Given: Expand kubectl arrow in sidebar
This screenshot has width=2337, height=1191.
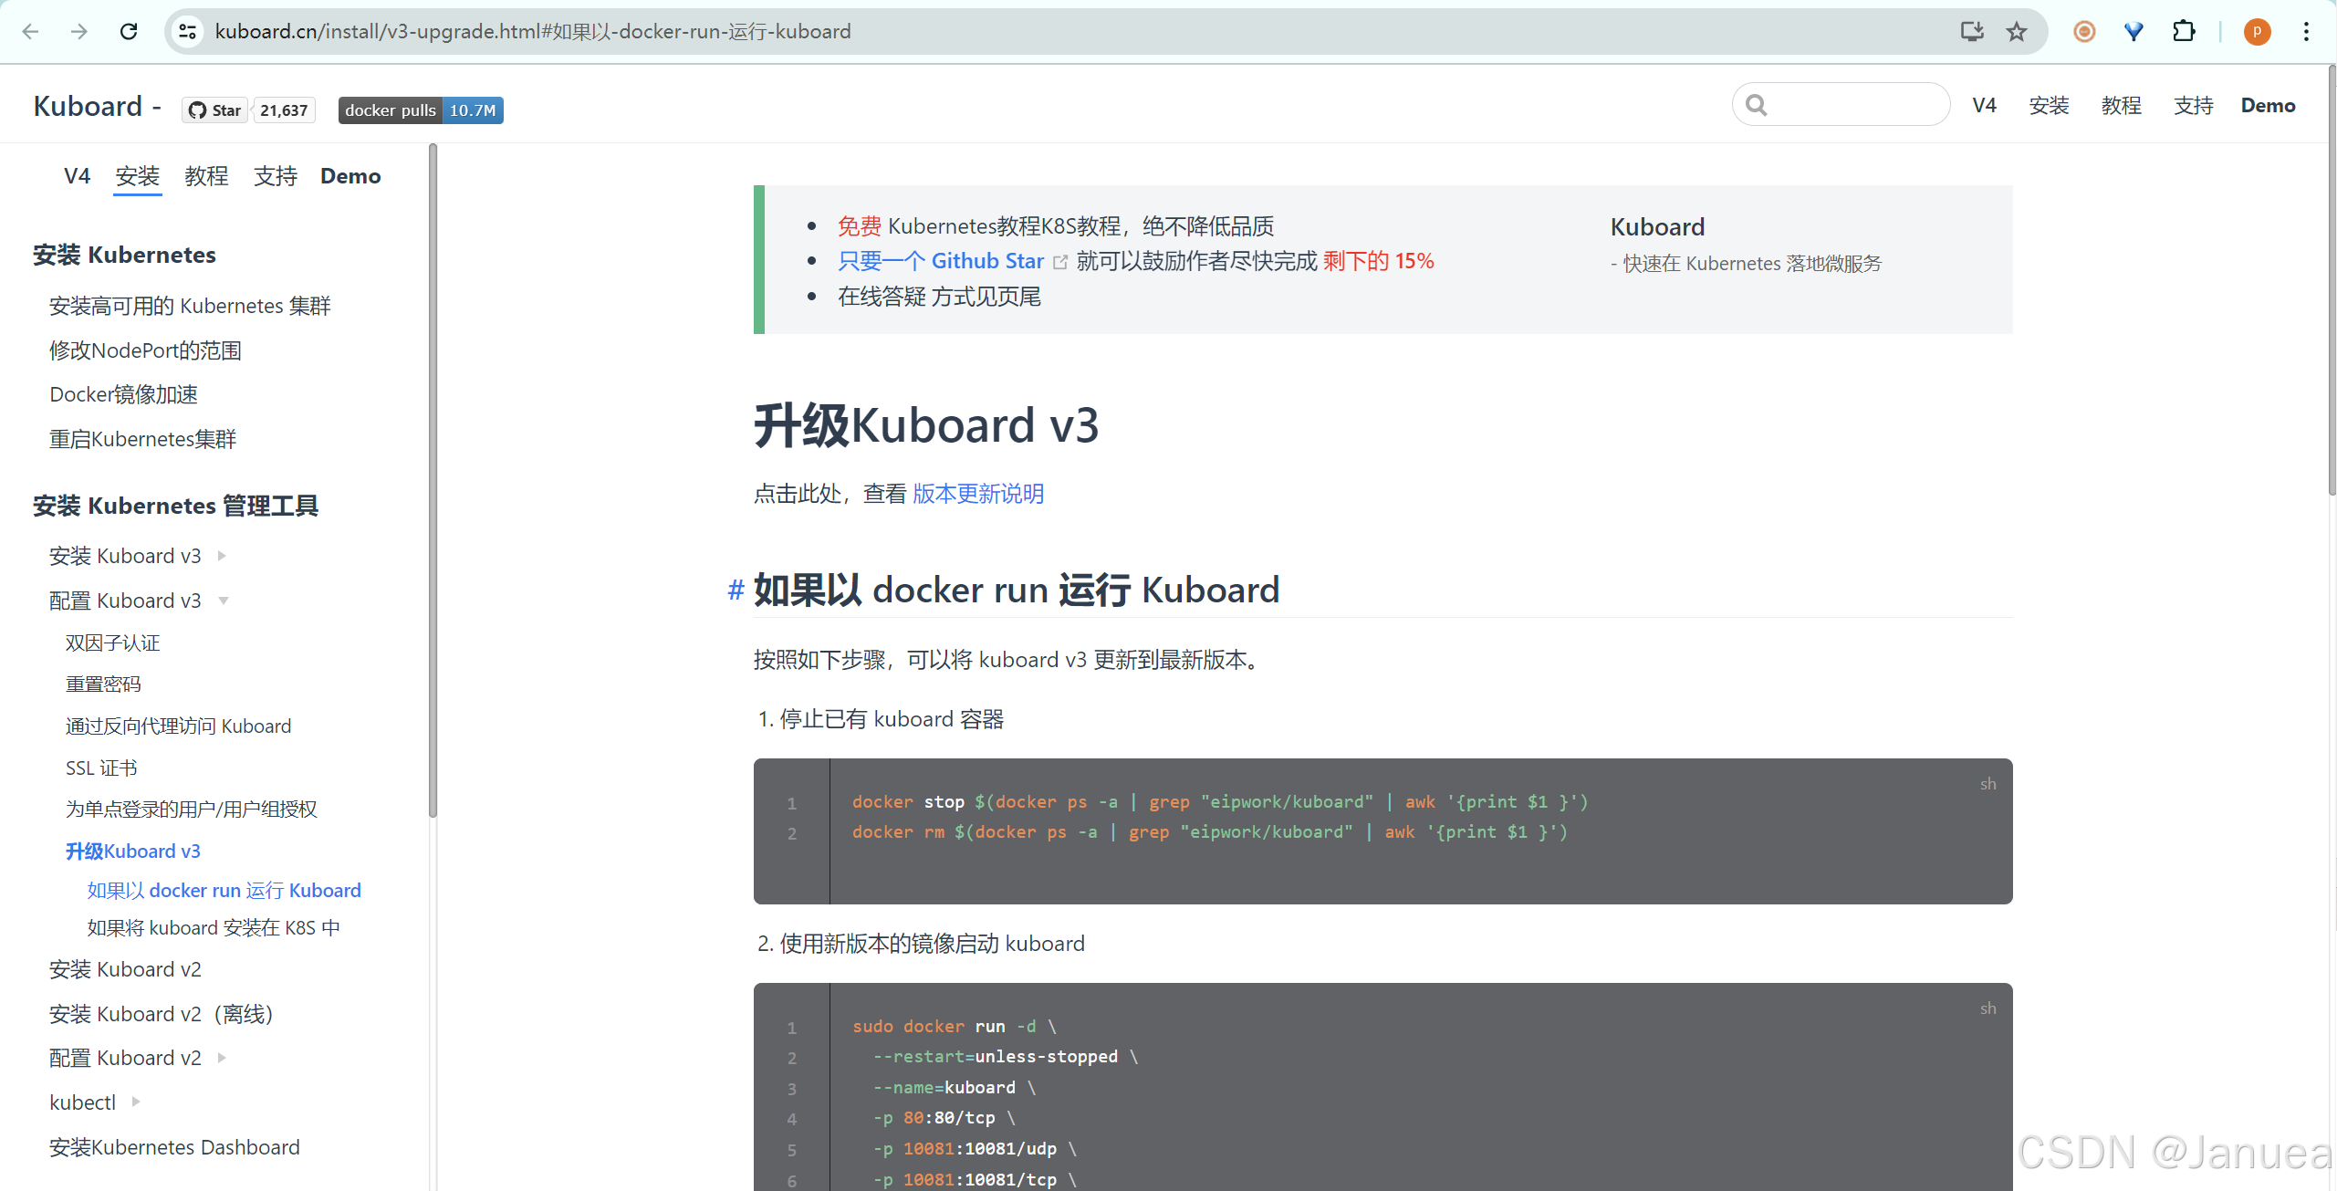Looking at the screenshot, I should [x=136, y=1102].
